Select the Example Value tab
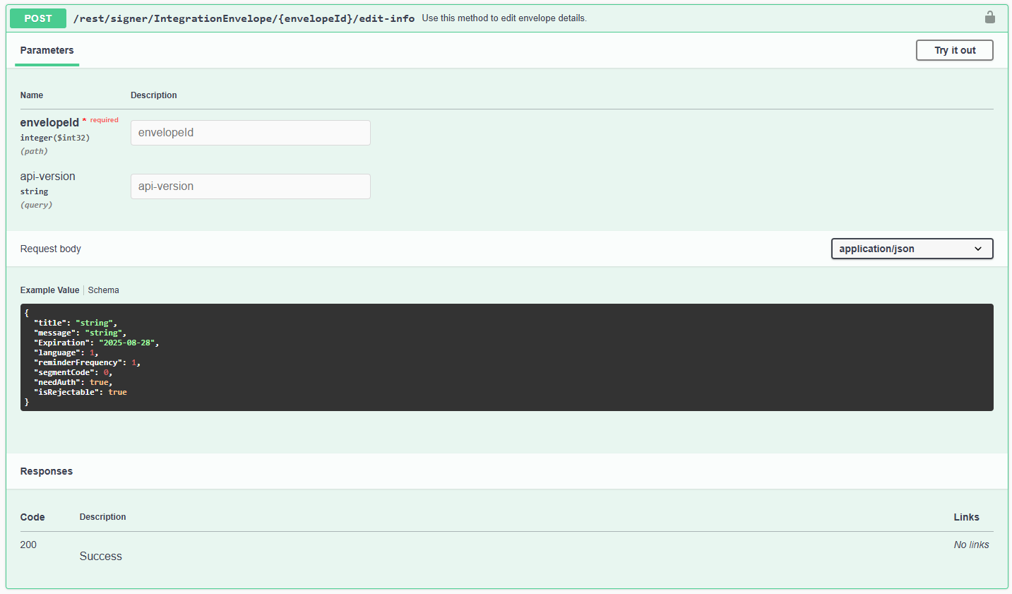 click(49, 290)
